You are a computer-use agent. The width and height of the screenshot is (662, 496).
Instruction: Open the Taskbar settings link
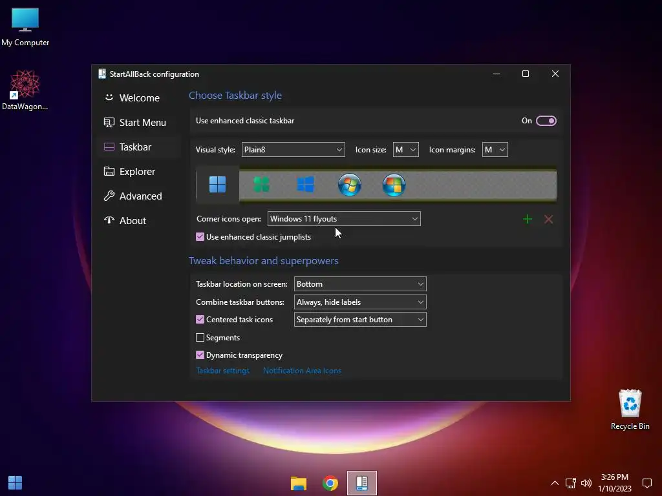pyautogui.click(x=223, y=371)
